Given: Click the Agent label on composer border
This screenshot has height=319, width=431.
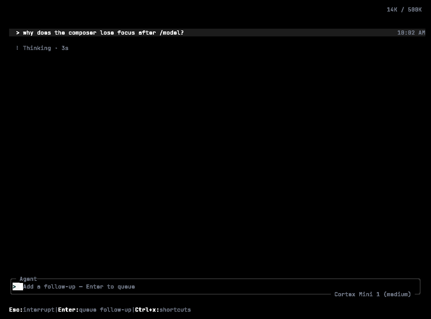Looking at the screenshot, I should pos(28,279).
